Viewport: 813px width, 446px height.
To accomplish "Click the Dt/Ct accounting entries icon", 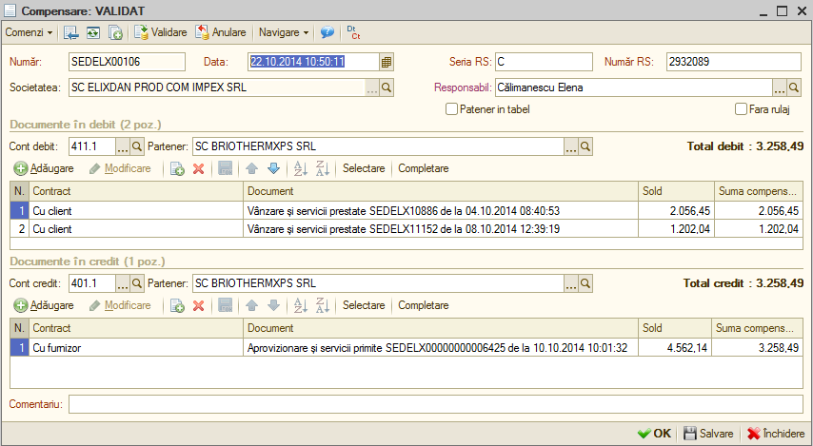I will pos(353,32).
